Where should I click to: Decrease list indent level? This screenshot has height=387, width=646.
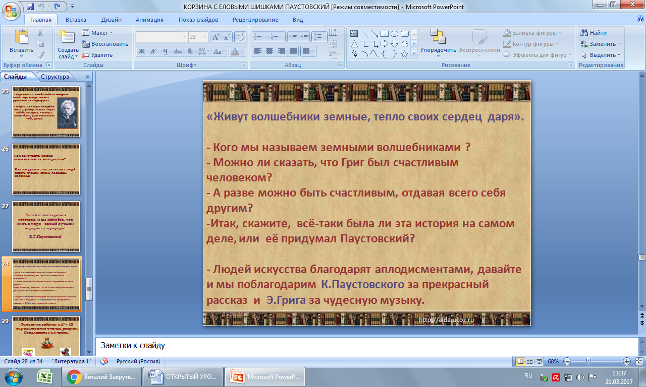[x=293, y=37]
